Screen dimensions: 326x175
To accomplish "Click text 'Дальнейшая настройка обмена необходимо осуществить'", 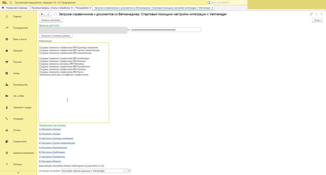I will pyautogui.click(x=72, y=166).
